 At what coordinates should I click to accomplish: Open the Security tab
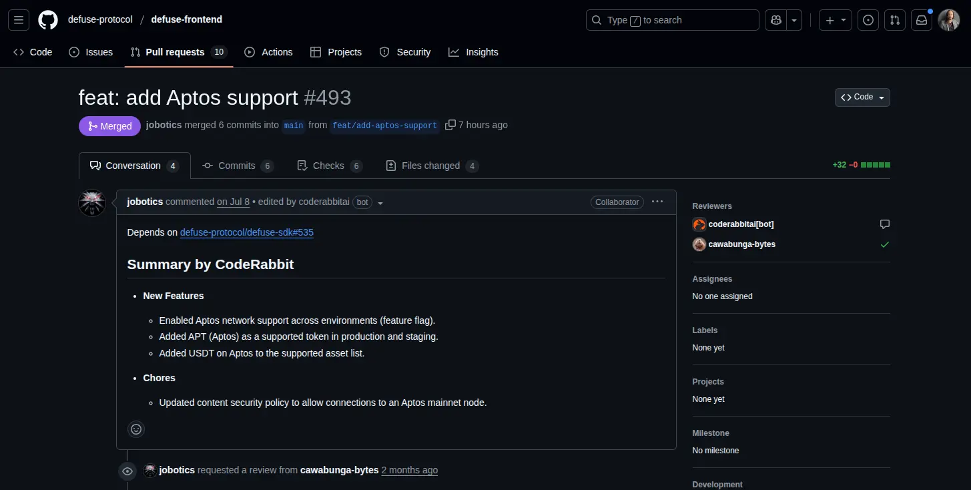(x=405, y=52)
